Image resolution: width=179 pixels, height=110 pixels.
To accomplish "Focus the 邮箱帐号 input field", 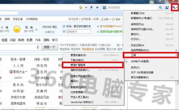I will click(x=79, y=31).
